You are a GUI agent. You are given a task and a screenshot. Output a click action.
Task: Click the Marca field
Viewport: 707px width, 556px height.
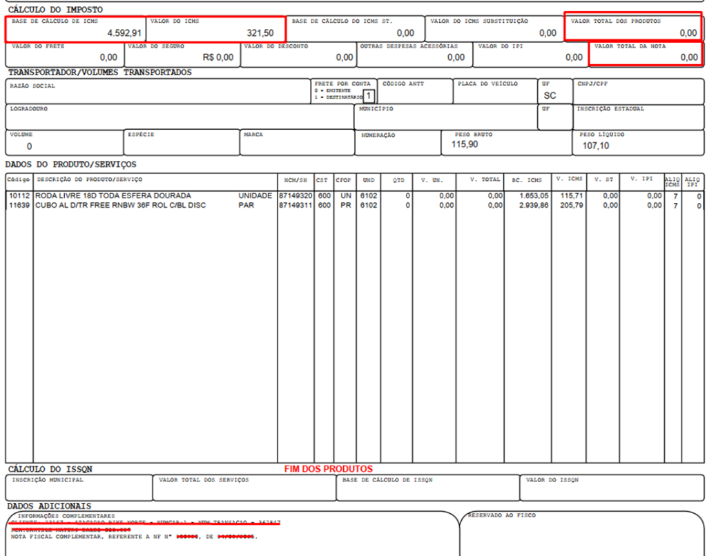coord(297,142)
